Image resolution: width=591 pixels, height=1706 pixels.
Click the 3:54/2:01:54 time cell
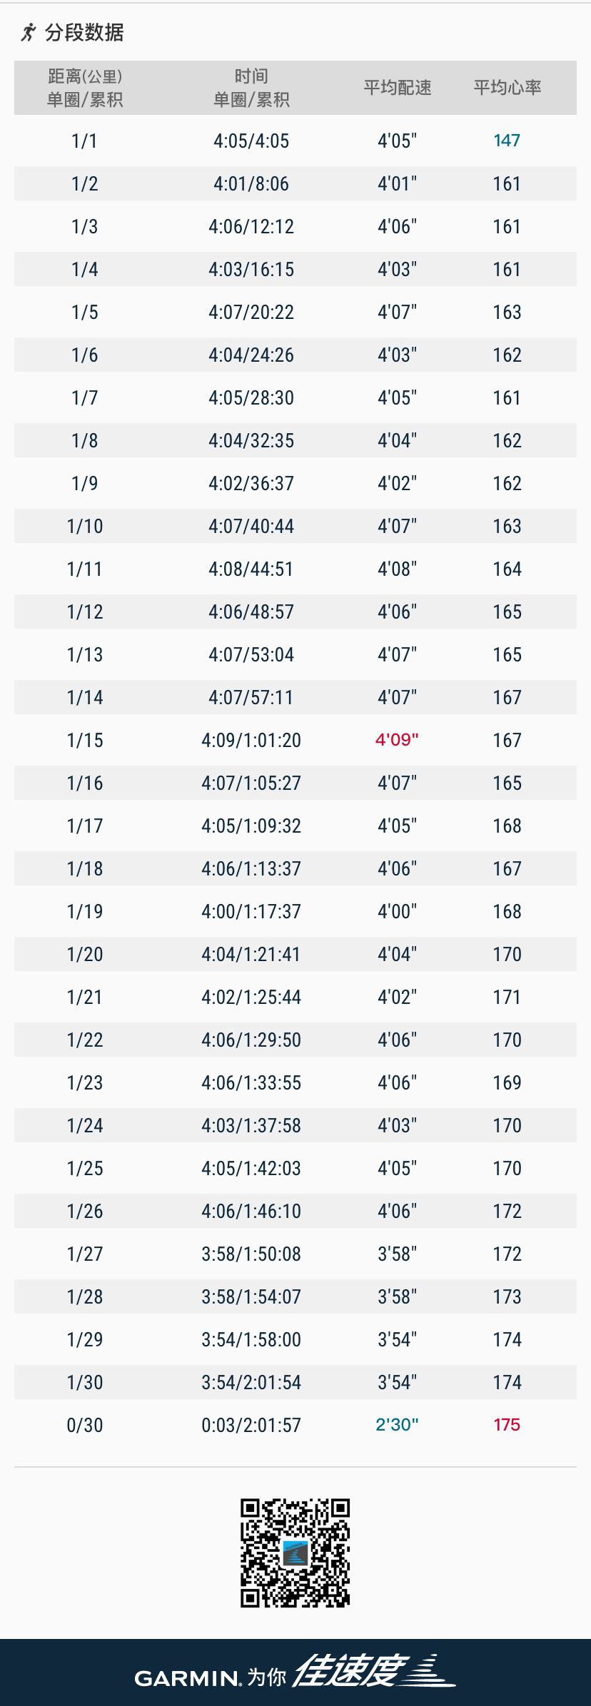251,1382
